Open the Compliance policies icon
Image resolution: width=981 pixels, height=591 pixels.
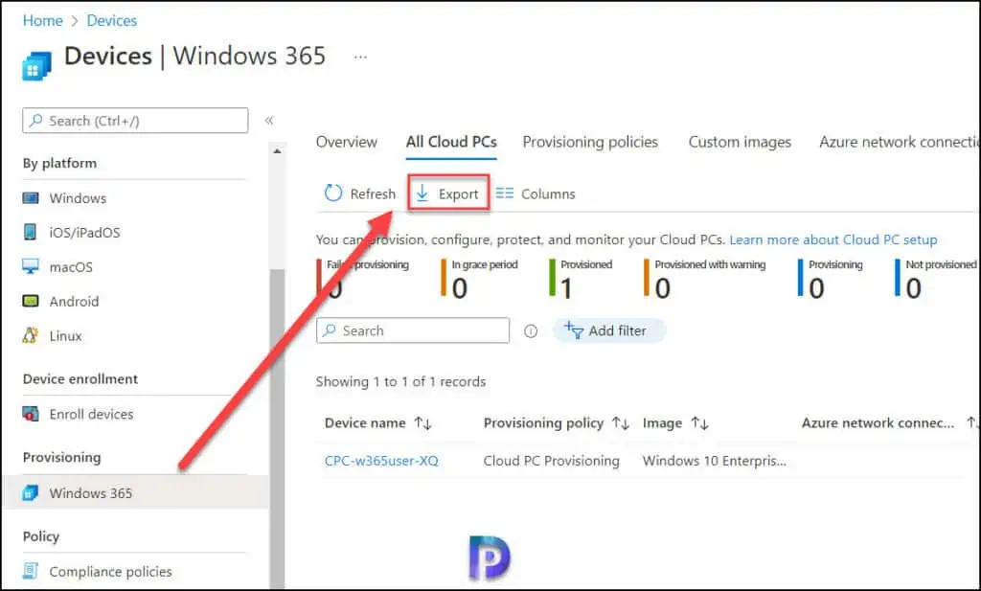pyautogui.click(x=30, y=571)
